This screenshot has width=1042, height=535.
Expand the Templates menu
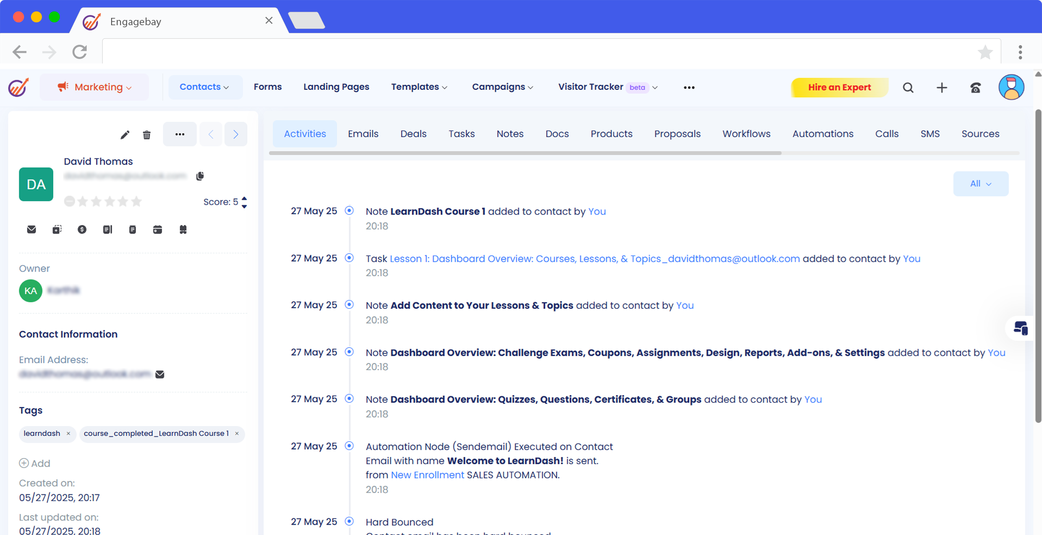pyautogui.click(x=419, y=87)
